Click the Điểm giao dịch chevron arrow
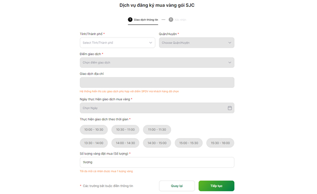Screen dimensions: 317x194 coord(230,62)
